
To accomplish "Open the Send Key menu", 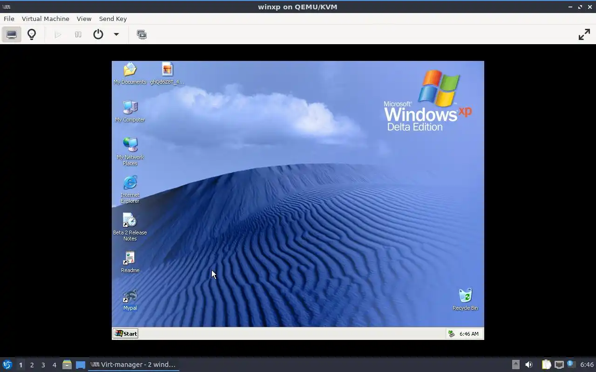I will coord(113,19).
